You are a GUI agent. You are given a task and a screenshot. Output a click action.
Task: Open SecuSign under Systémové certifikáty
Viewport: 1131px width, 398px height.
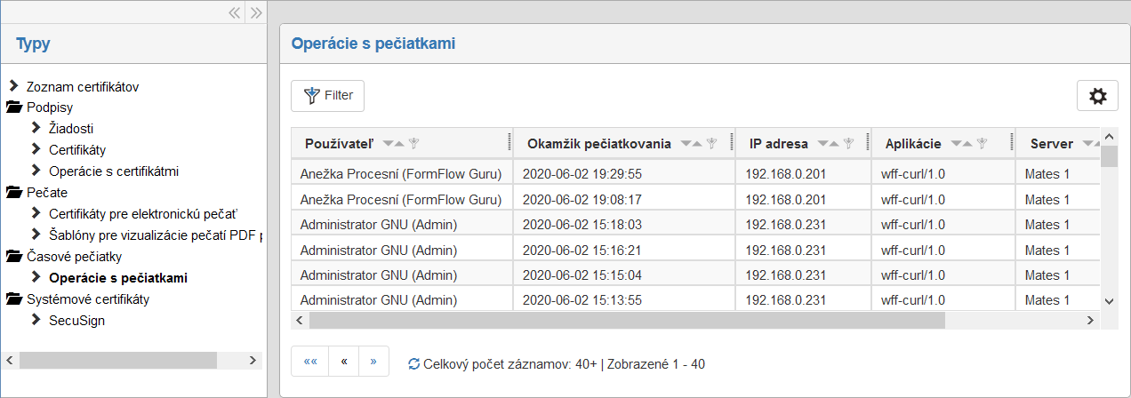click(76, 321)
